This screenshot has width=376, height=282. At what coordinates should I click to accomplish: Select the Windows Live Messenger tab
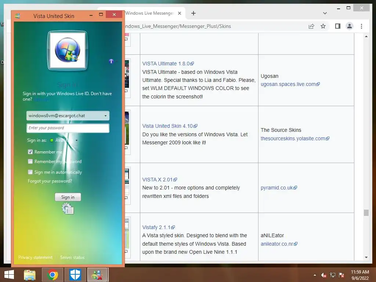coord(150,13)
